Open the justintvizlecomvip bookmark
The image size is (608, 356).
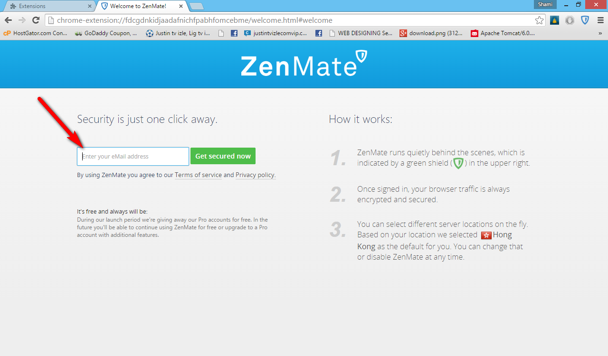click(275, 33)
